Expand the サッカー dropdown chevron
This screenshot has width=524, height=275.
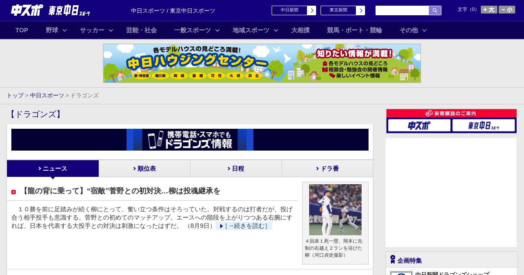coord(111,30)
